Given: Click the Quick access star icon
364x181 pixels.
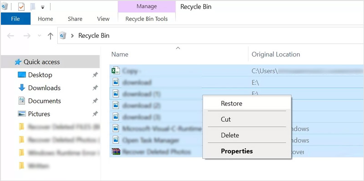Looking at the screenshot, I should pyautogui.click(x=18, y=62).
